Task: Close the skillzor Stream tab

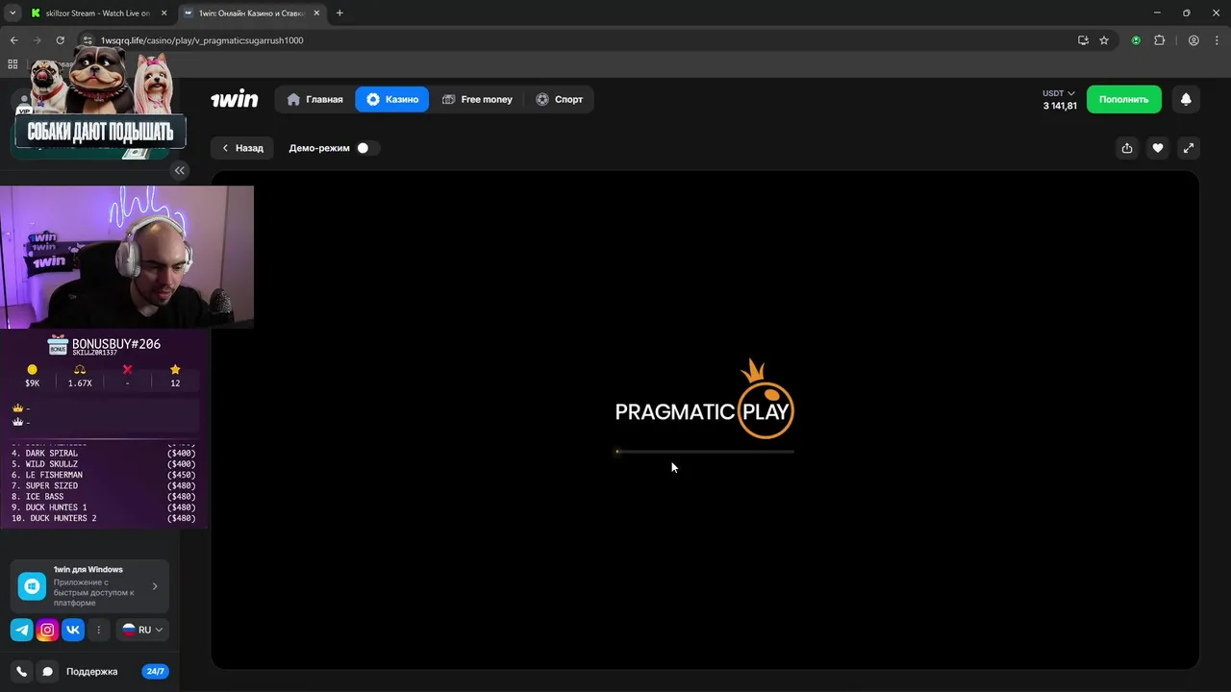Action: pos(163,13)
